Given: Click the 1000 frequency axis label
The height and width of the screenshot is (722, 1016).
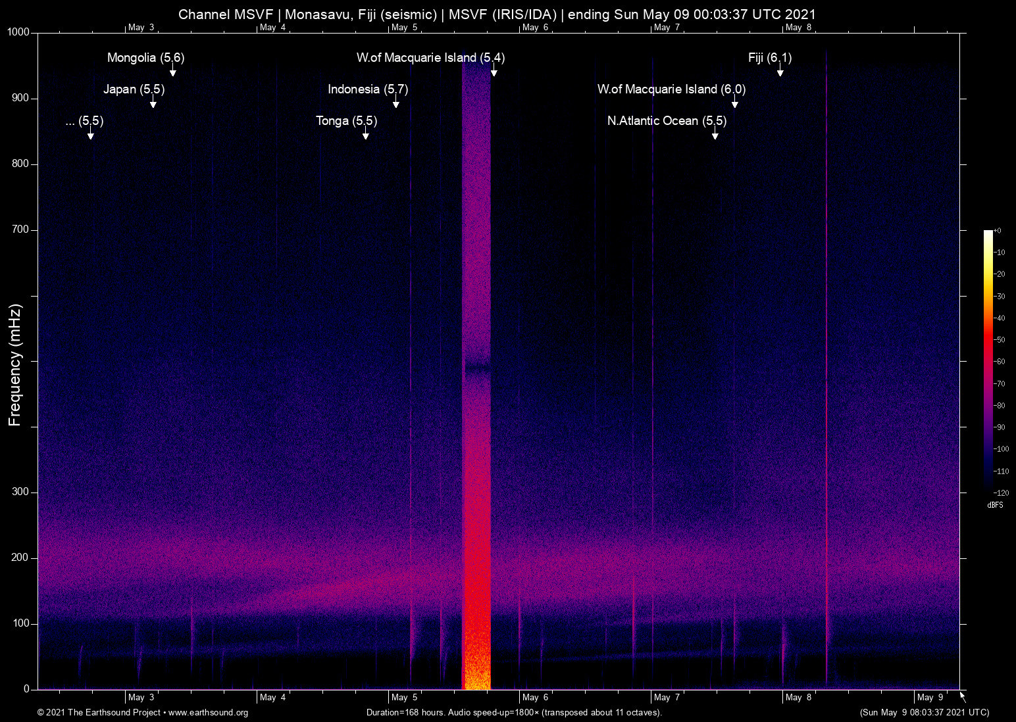Looking at the screenshot, I should pyautogui.click(x=18, y=32).
